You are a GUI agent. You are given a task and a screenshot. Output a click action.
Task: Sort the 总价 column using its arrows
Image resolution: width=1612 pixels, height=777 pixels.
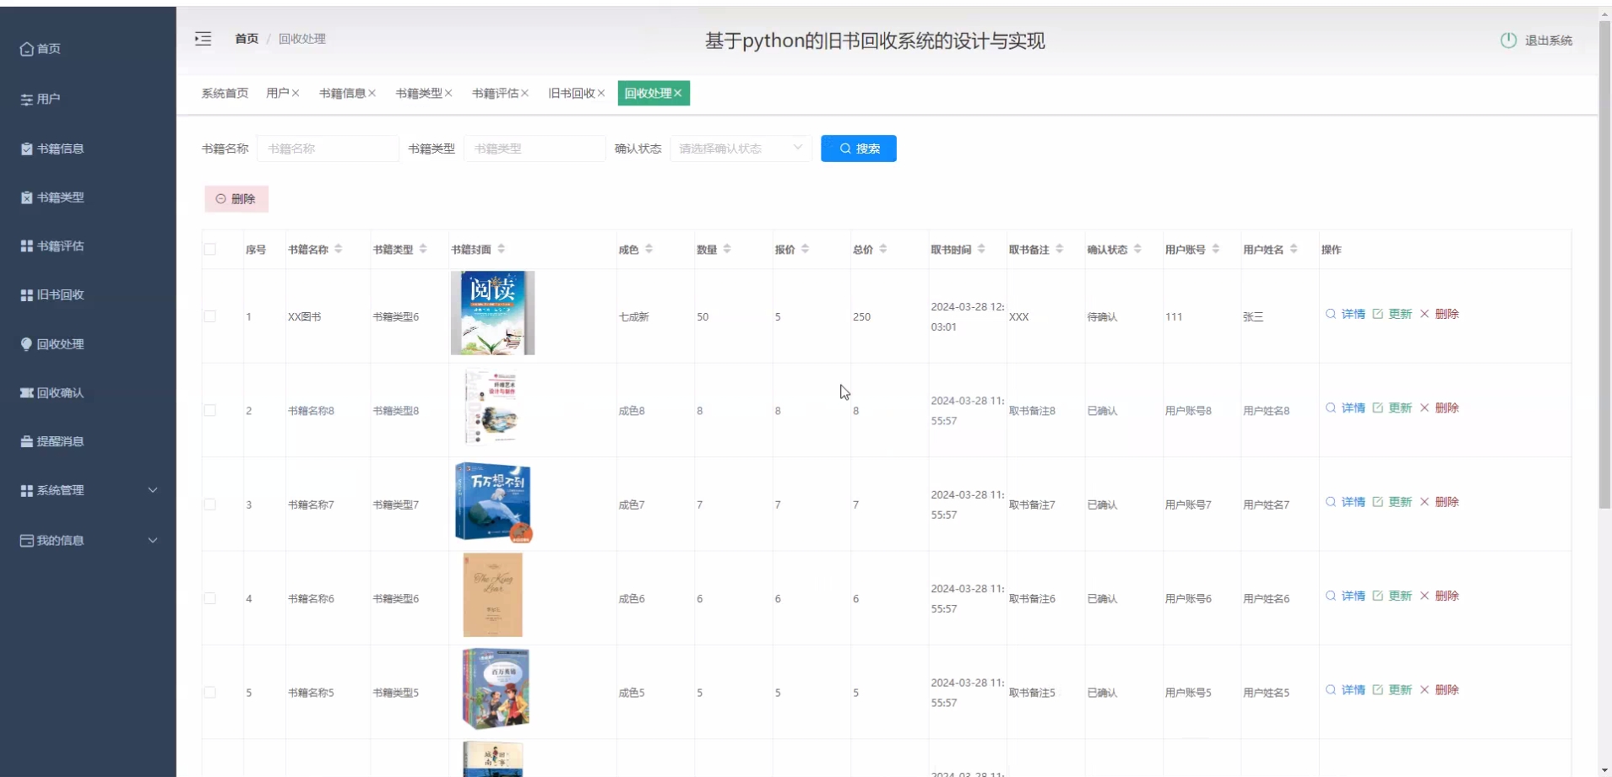pos(883,249)
